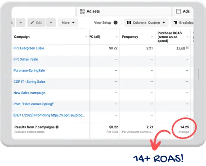Click the Ads tab square icon
Viewport: 206px width, 166px height.
179,11
